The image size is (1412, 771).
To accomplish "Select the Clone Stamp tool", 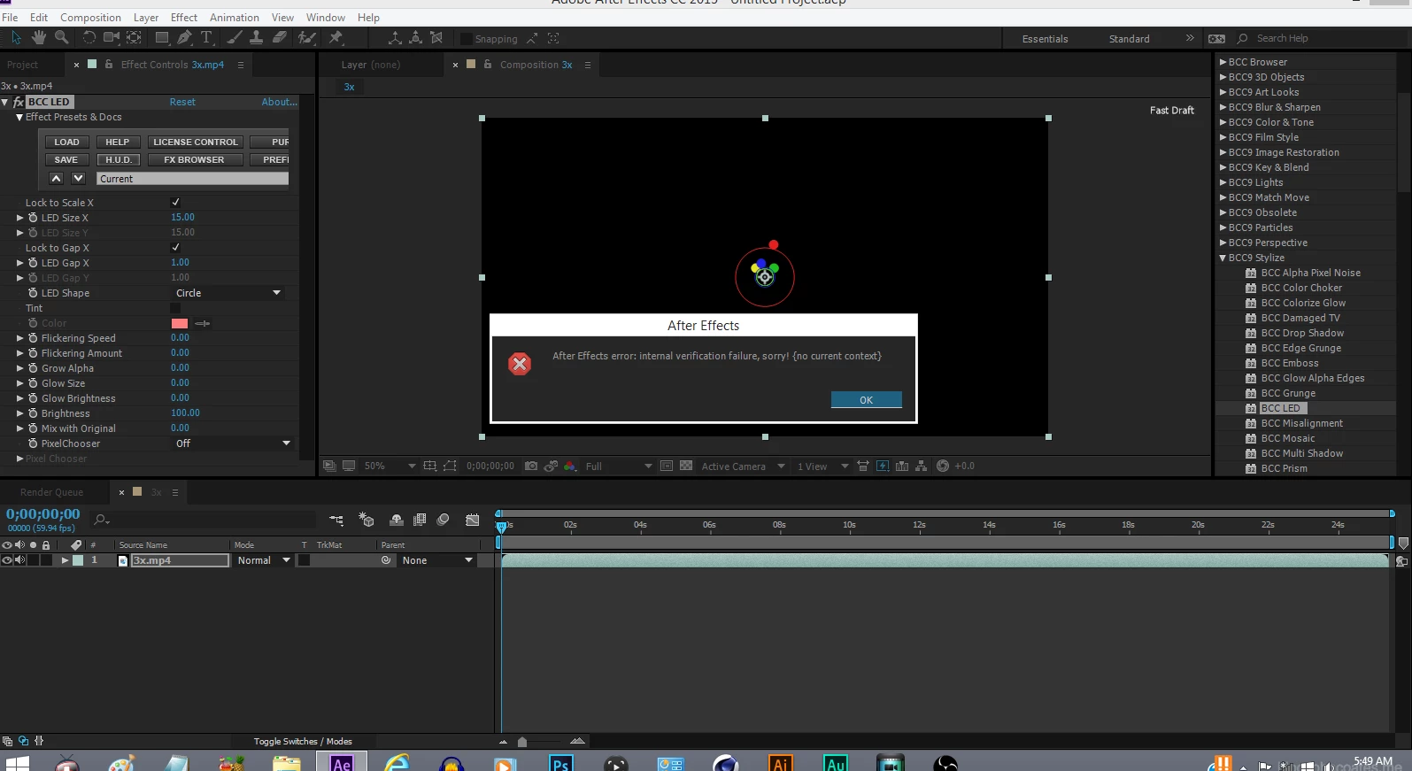I will point(256,37).
